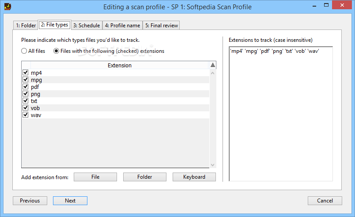Uncheck the txt extension checkbox
Image resolution: width=355 pixels, height=217 pixels.
click(25, 101)
